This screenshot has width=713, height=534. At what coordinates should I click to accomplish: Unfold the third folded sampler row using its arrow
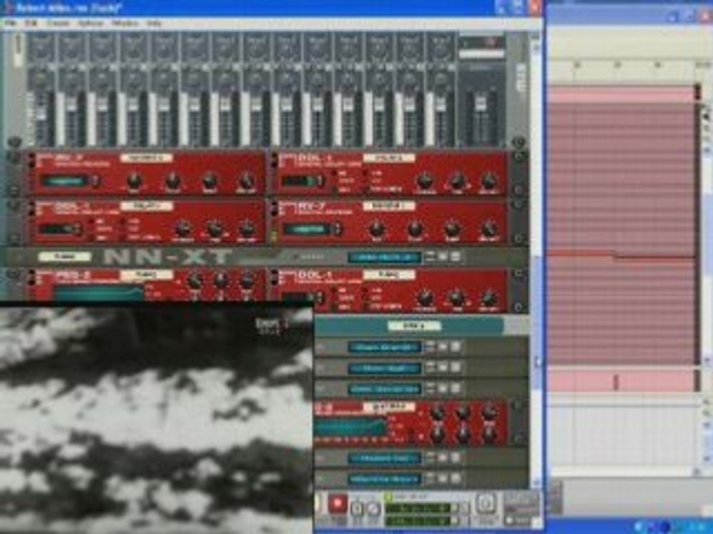[320, 389]
